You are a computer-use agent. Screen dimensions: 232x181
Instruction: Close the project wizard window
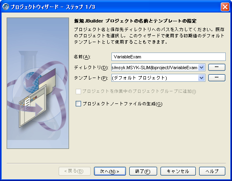[225, 7]
